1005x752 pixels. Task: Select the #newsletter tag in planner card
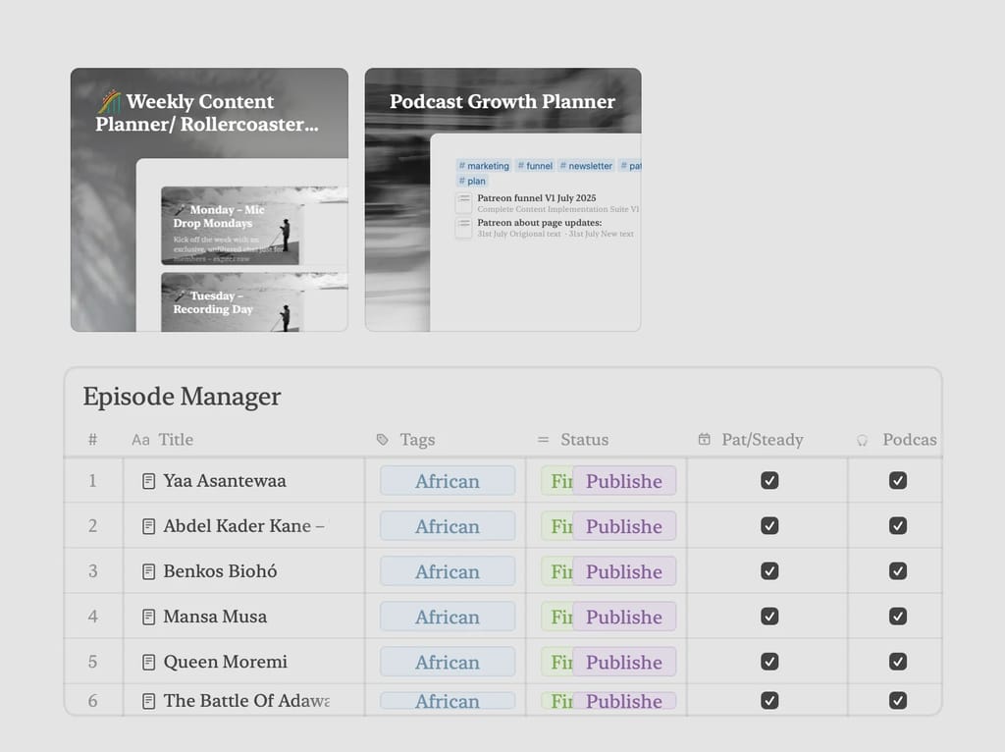click(x=587, y=166)
